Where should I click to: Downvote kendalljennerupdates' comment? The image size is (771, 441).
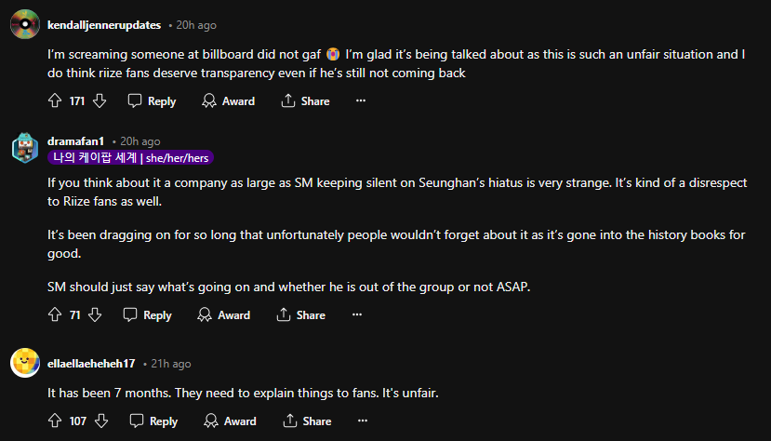pos(100,100)
